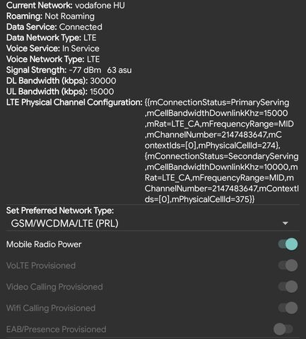The width and height of the screenshot is (306, 339).
Task: Click the Current Network vodafone HU line
Action: pos(66,6)
